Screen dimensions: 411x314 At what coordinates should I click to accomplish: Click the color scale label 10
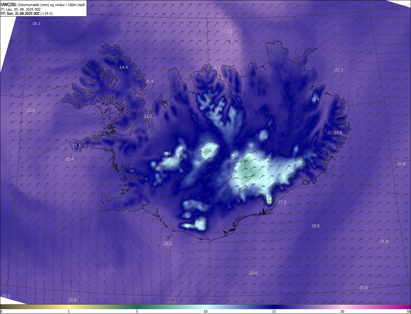tap(205, 312)
